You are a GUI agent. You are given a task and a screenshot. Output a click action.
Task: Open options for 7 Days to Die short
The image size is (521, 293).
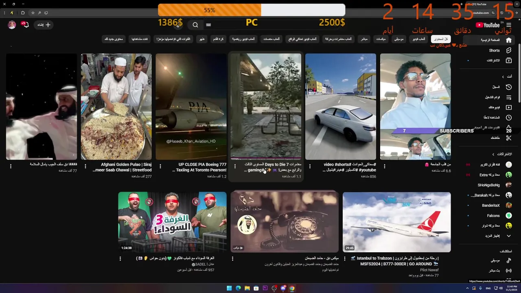[235, 166]
